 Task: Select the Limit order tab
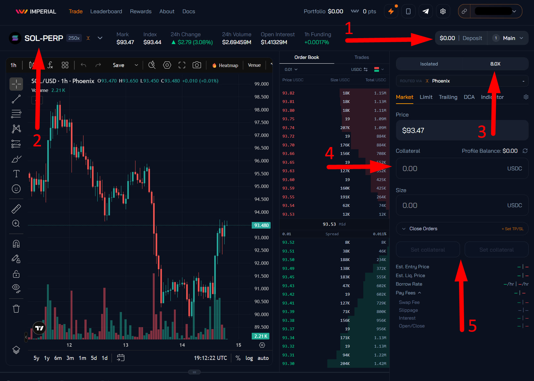pyautogui.click(x=426, y=97)
